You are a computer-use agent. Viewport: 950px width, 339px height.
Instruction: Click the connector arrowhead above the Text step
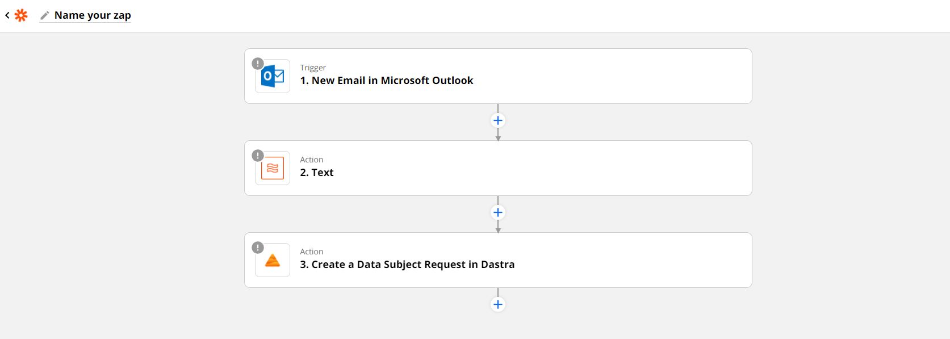pos(498,138)
